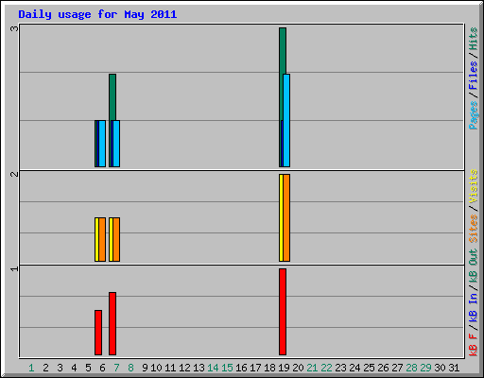
Task: Click green day '29' on the date axis
Action: [x=425, y=368]
